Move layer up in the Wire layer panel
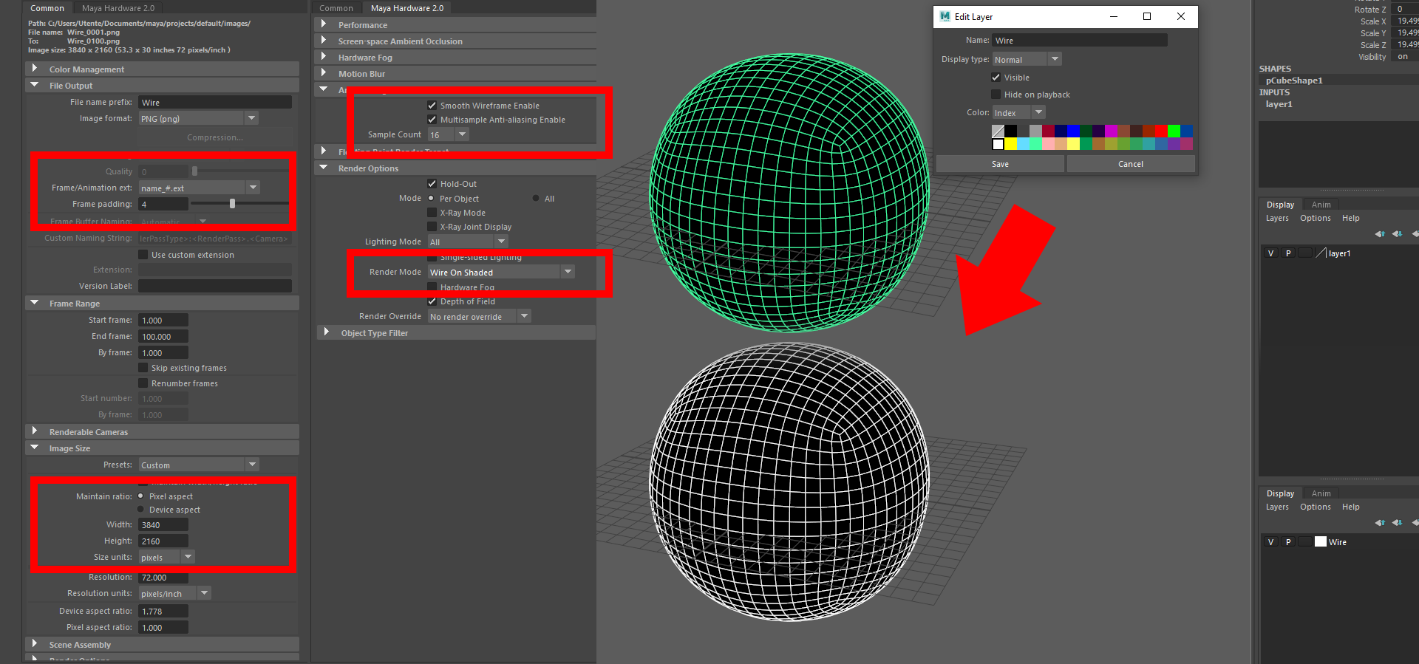The height and width of the screenshot is (664, 1419). coord(1380,522)
